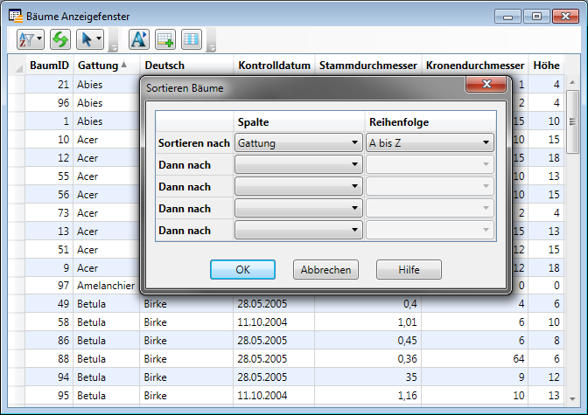
Task: Select BaumID cell 94
Action: 49,377
